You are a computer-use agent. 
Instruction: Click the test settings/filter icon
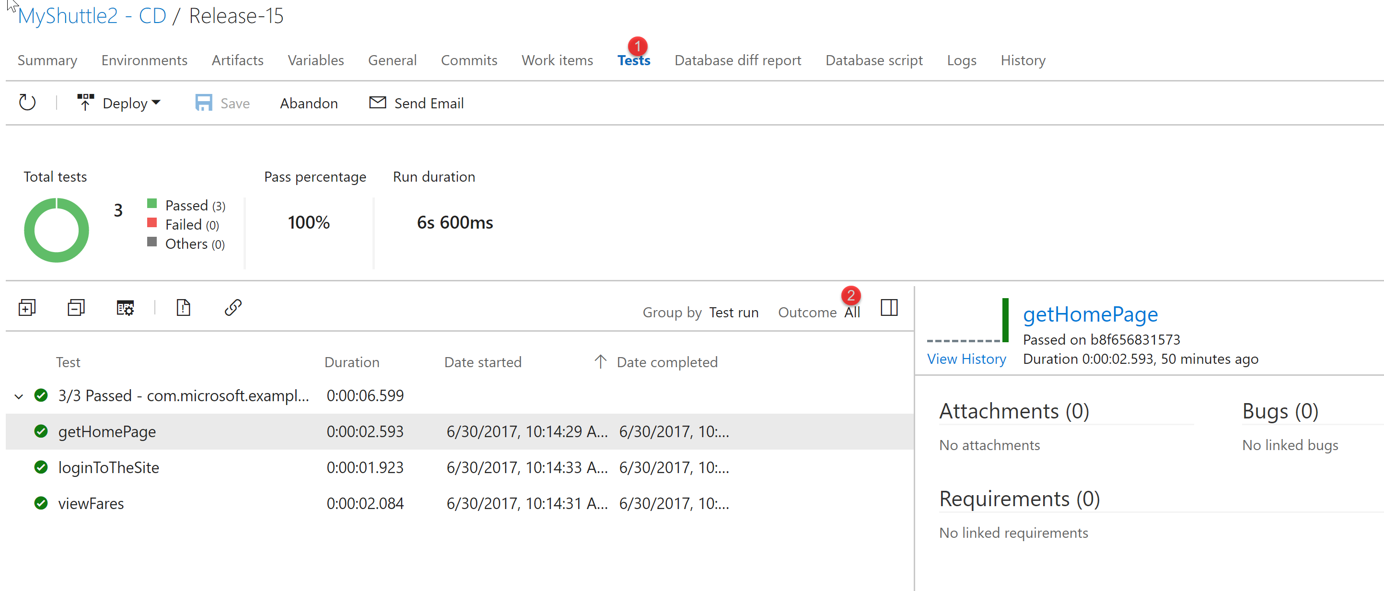click(125, 308)
